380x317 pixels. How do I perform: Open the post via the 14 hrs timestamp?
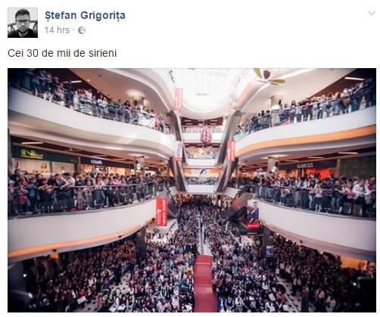pos(57,30)
